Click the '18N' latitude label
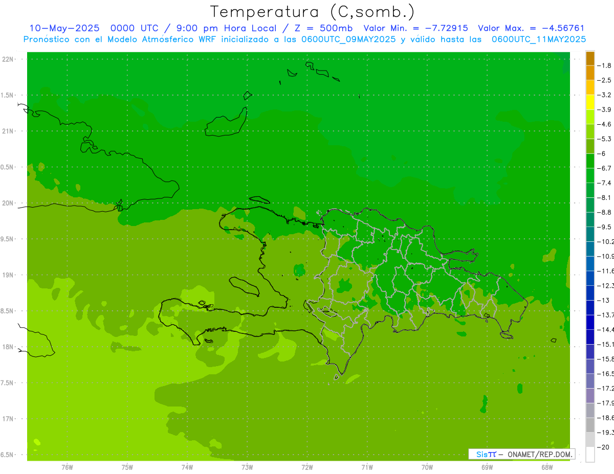The image size is (614, 474). (8, 347)
